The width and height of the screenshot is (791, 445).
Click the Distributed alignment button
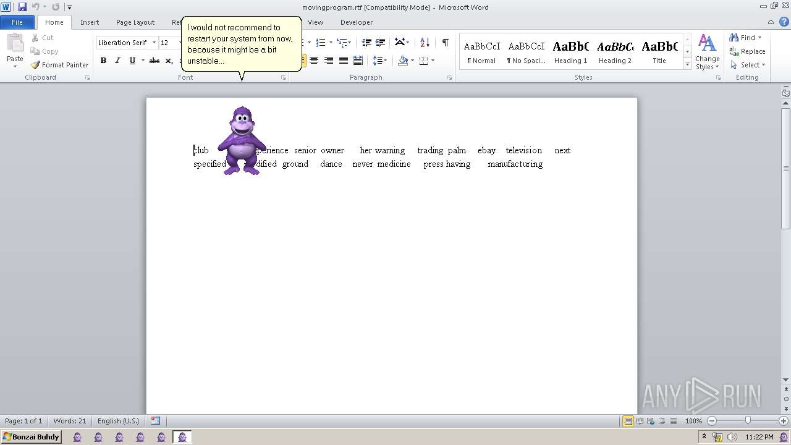pyautogui.click(x=357, y=61)
